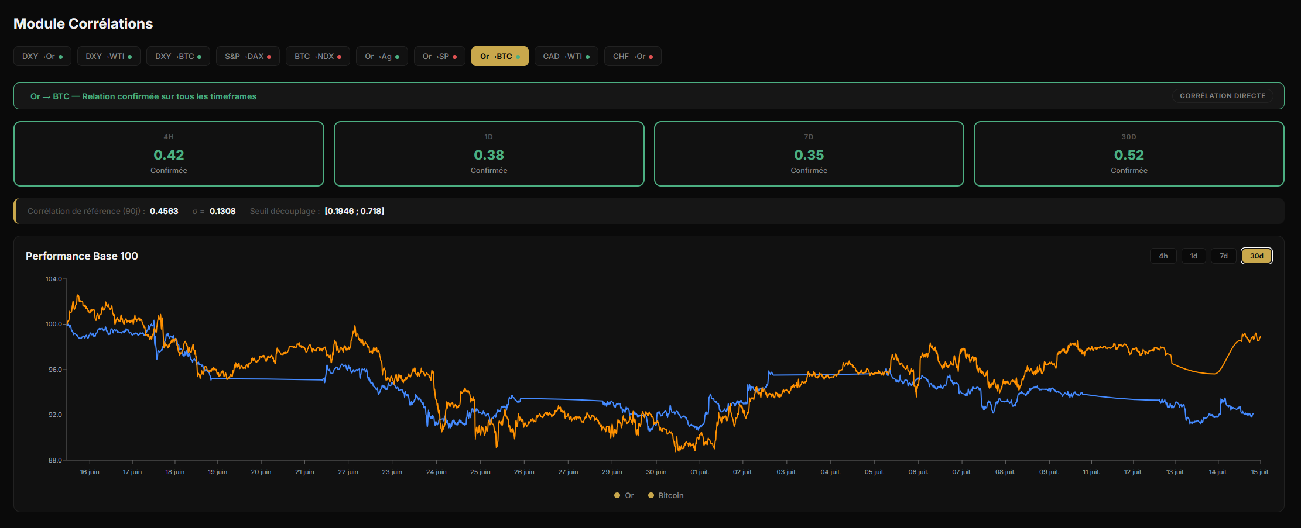The width and height of the screenshot is (1301, 528).
Task: Click the 15 juil. axis label
Action: click(1260, 472)
